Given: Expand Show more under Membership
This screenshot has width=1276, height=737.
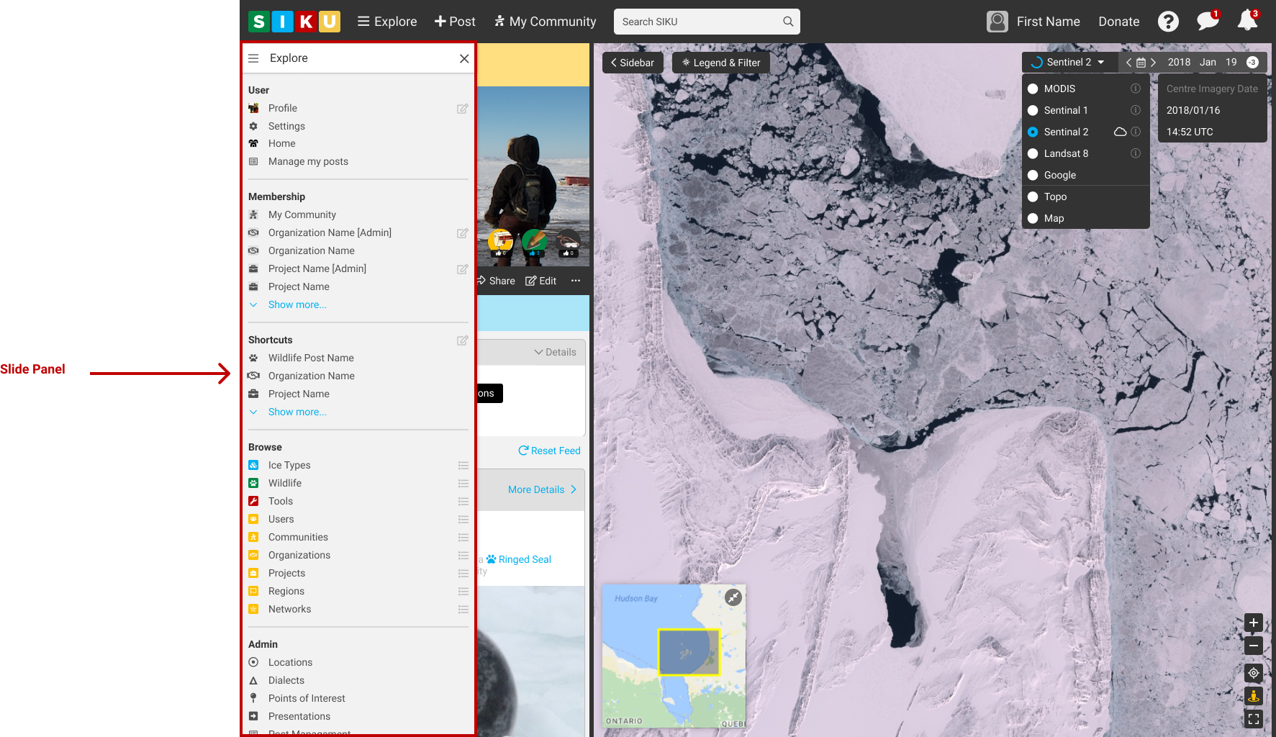Looking at the screenshot, I should tap(297, 304).
